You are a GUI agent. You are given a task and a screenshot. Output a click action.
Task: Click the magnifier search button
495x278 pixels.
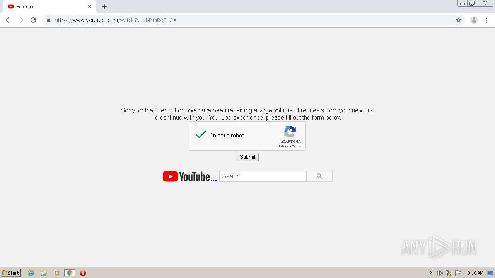click(x=319, y=176)
